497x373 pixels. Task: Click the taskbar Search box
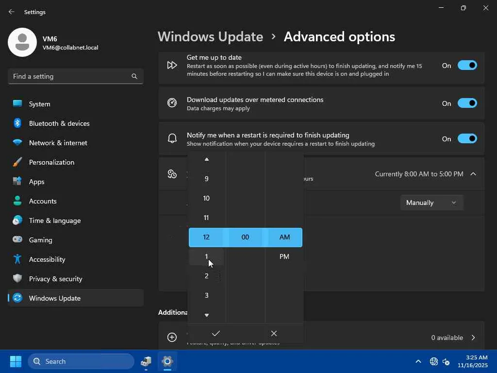pos(81,361)
